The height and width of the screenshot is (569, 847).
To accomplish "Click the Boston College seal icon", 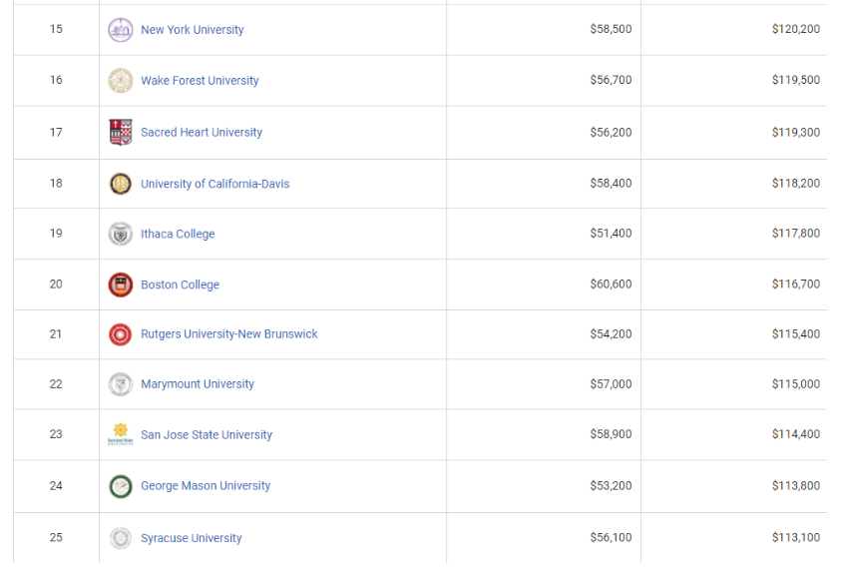I will (x=121, y=284).
